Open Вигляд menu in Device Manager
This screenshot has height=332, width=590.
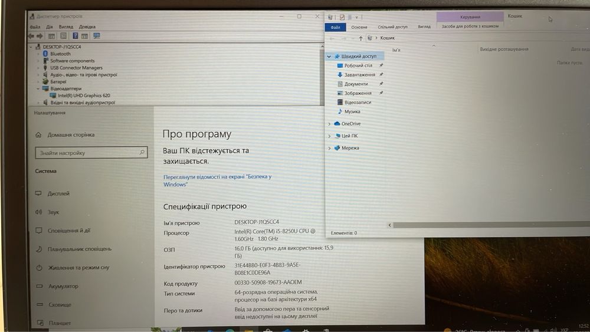tap(66, 27)
